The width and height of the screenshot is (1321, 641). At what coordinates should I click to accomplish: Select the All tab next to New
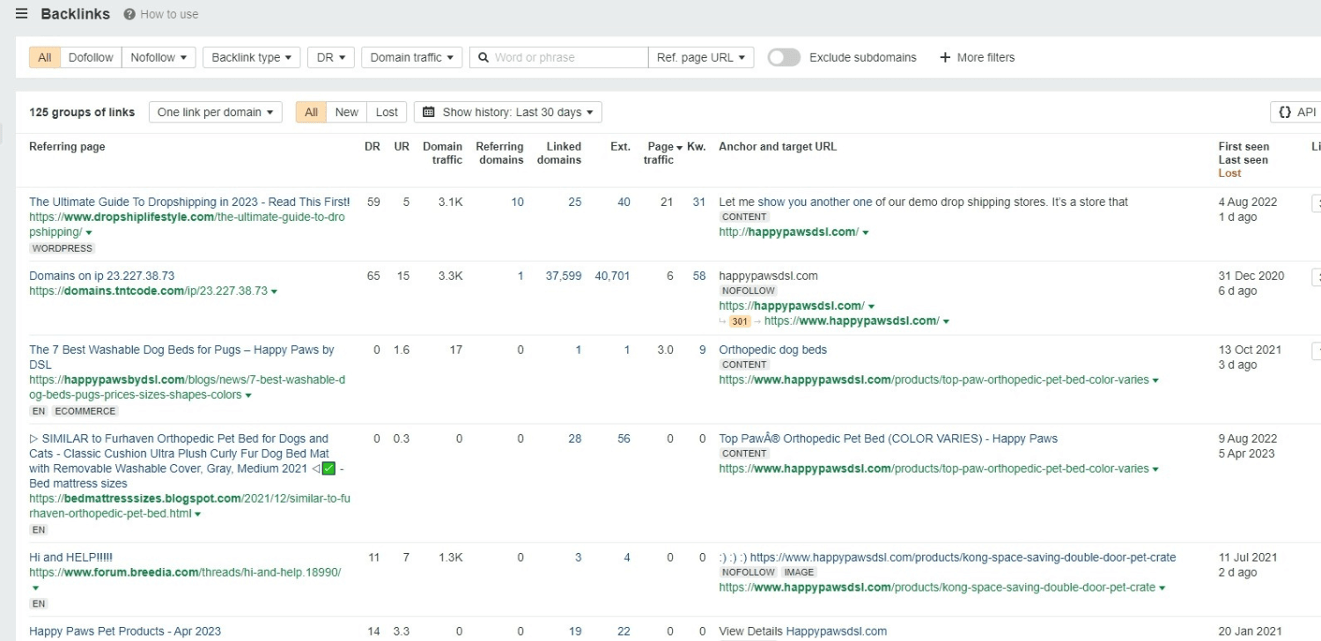pos(311,112)
